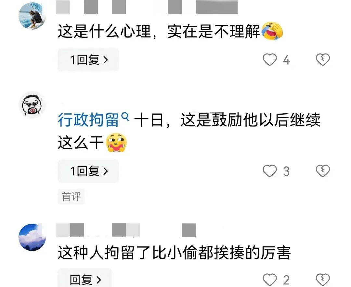Dislike the '行政拘留十日' comment with broken heart
This screenshot has width=351, height=287.
[323, 171]
